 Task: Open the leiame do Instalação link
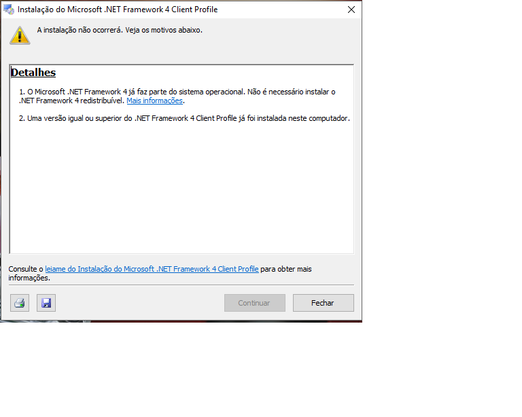(152, 269)
